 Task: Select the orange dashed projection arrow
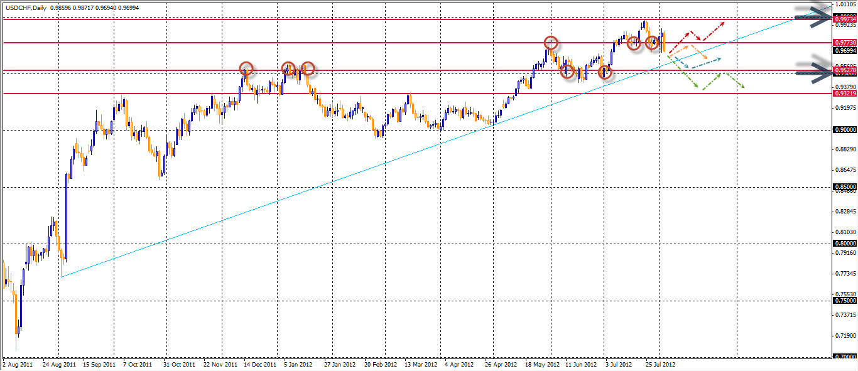pos(690,51)
